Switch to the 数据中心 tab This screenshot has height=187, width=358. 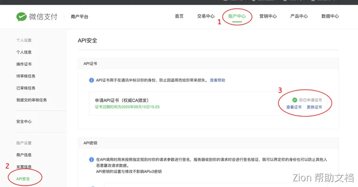pyautogui.click(x=330, y=16)
